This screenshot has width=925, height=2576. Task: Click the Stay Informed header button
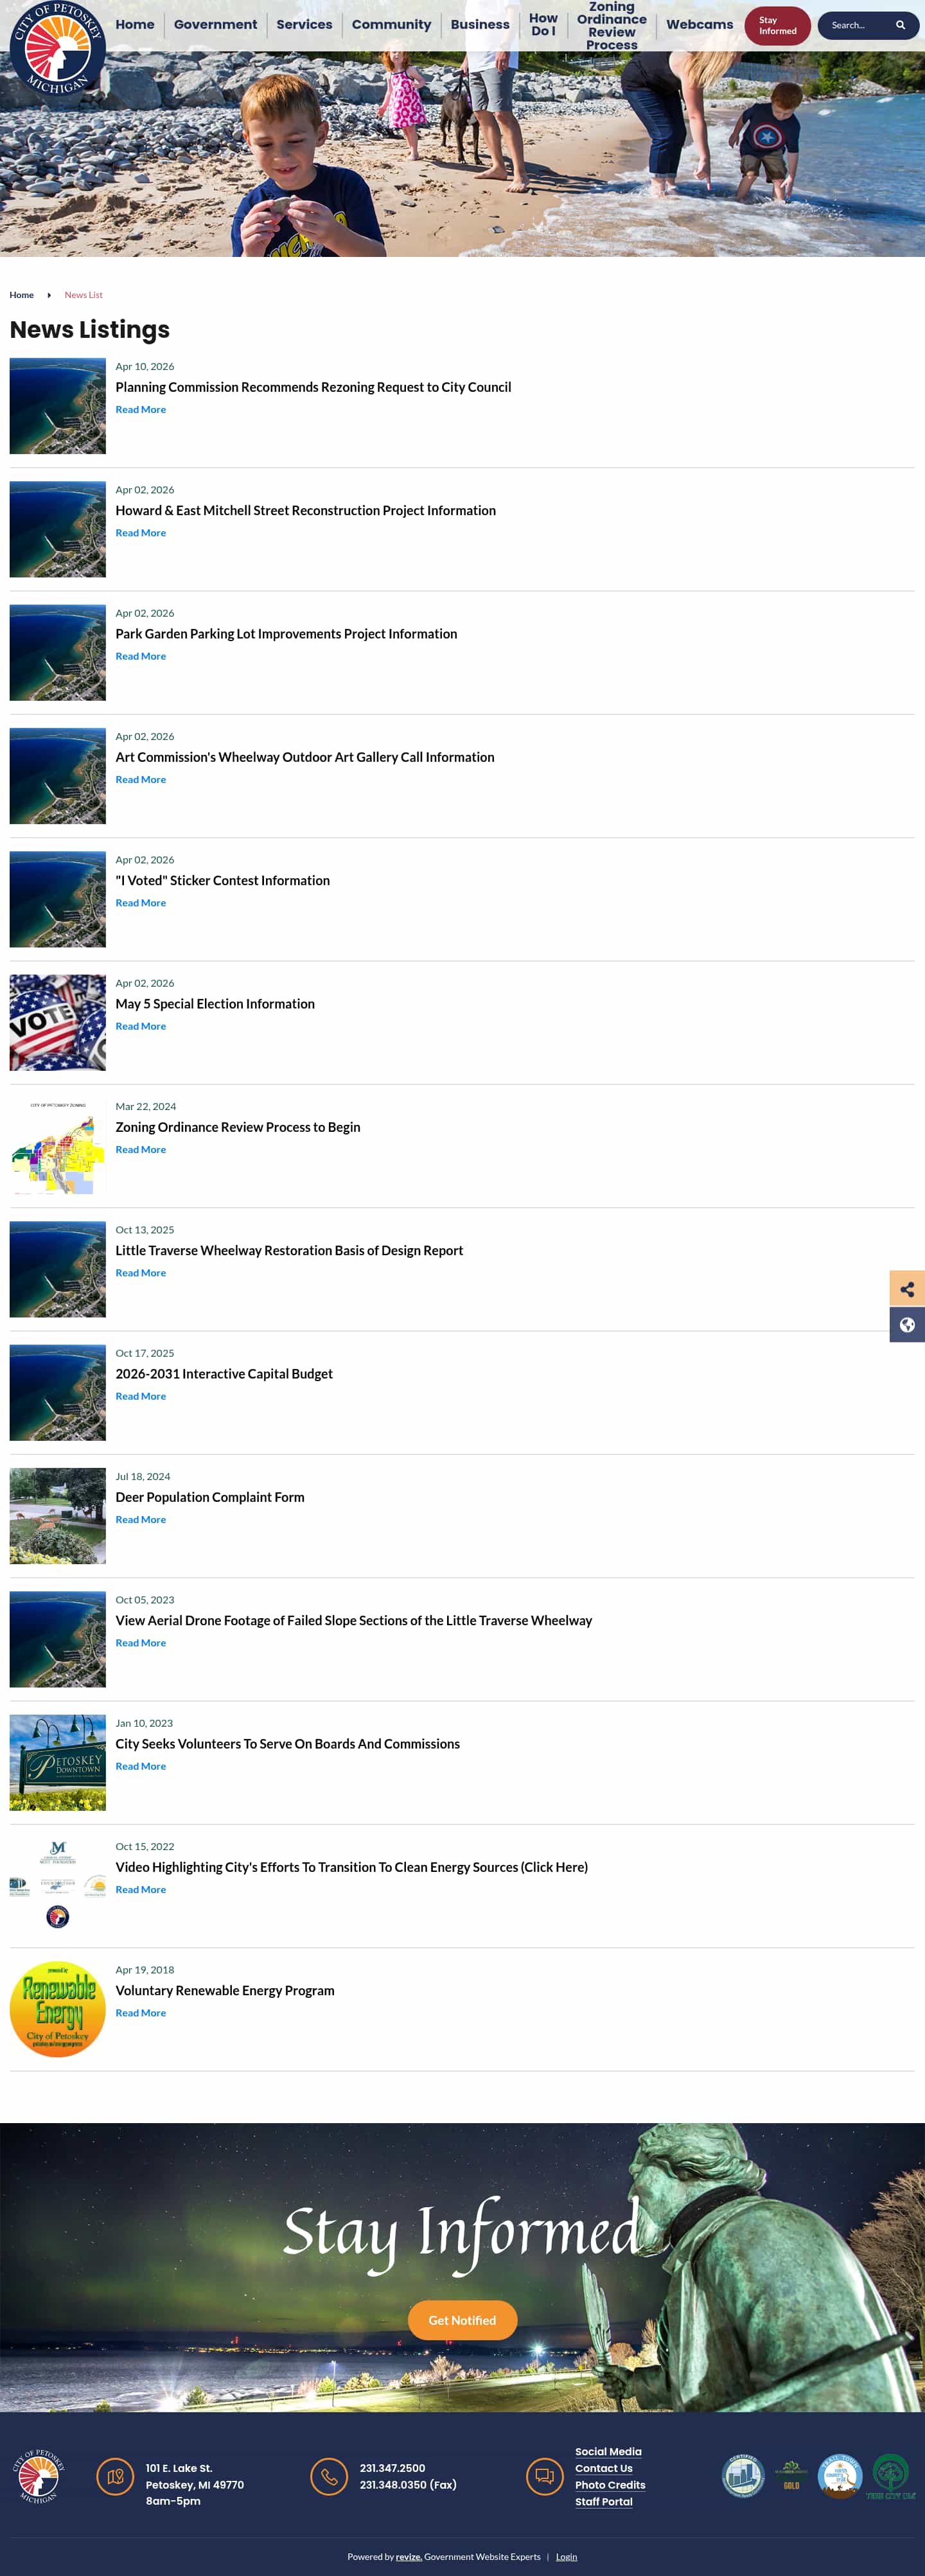(777, 25)
